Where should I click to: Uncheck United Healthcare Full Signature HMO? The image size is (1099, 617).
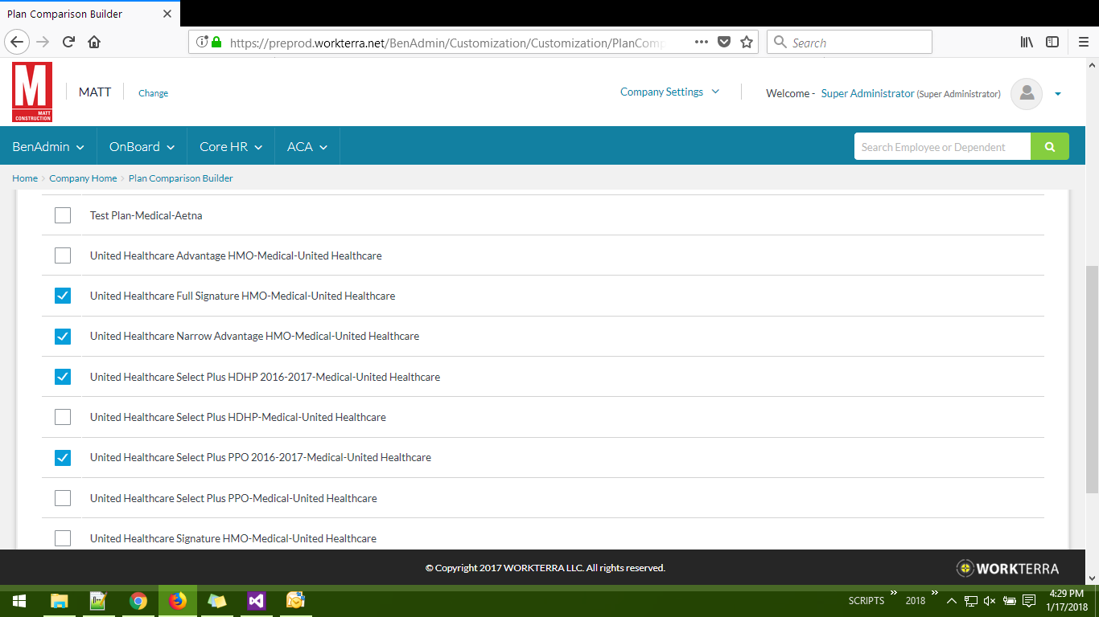tap(63, 296)
